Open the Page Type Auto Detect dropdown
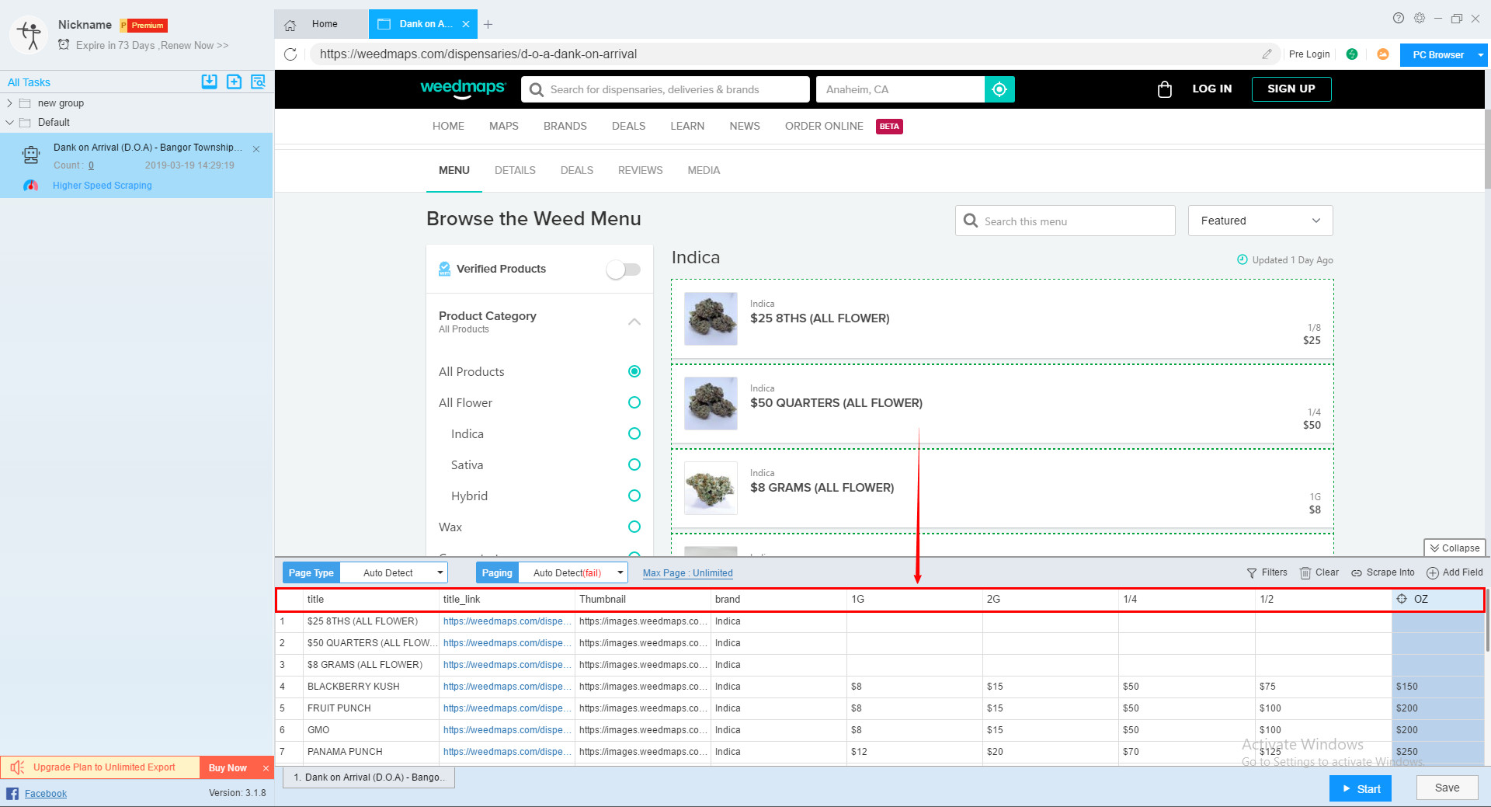This screenshot has width=1491, height=807. tap(394, 573)
